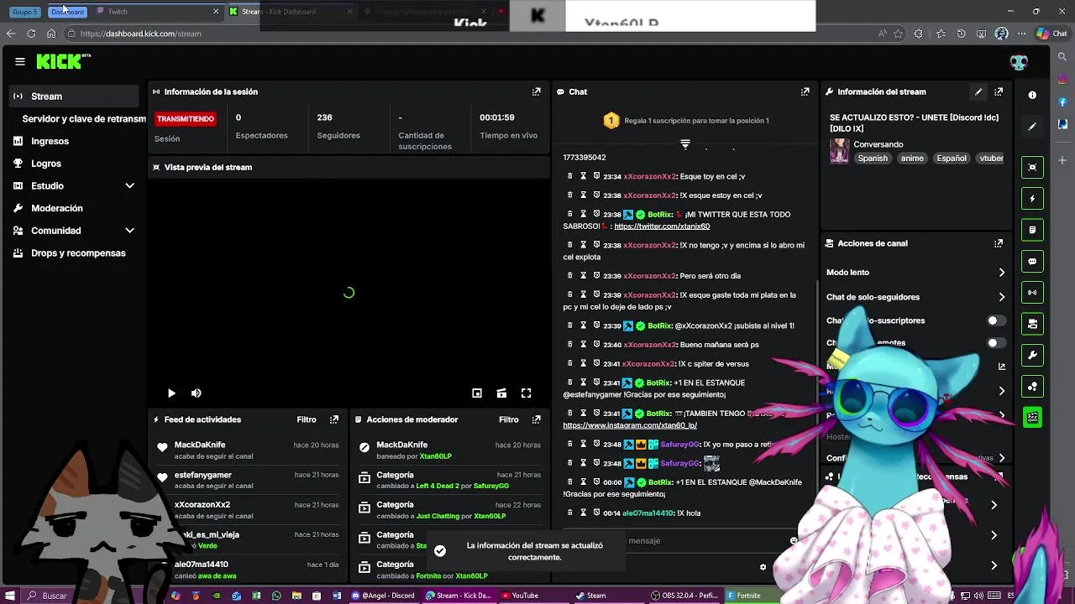Open the user avatar menu
This screenshot has width=1075, height=604.
(x=1019, y=62)
